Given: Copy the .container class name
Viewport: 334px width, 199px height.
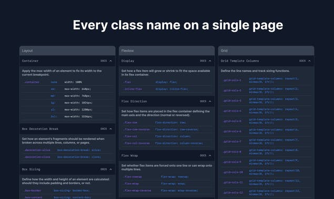Looking at the screenshot, I should 32,82.
